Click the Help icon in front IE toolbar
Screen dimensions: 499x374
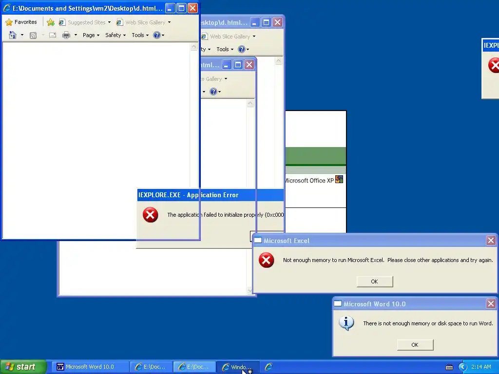click(156, 35)
